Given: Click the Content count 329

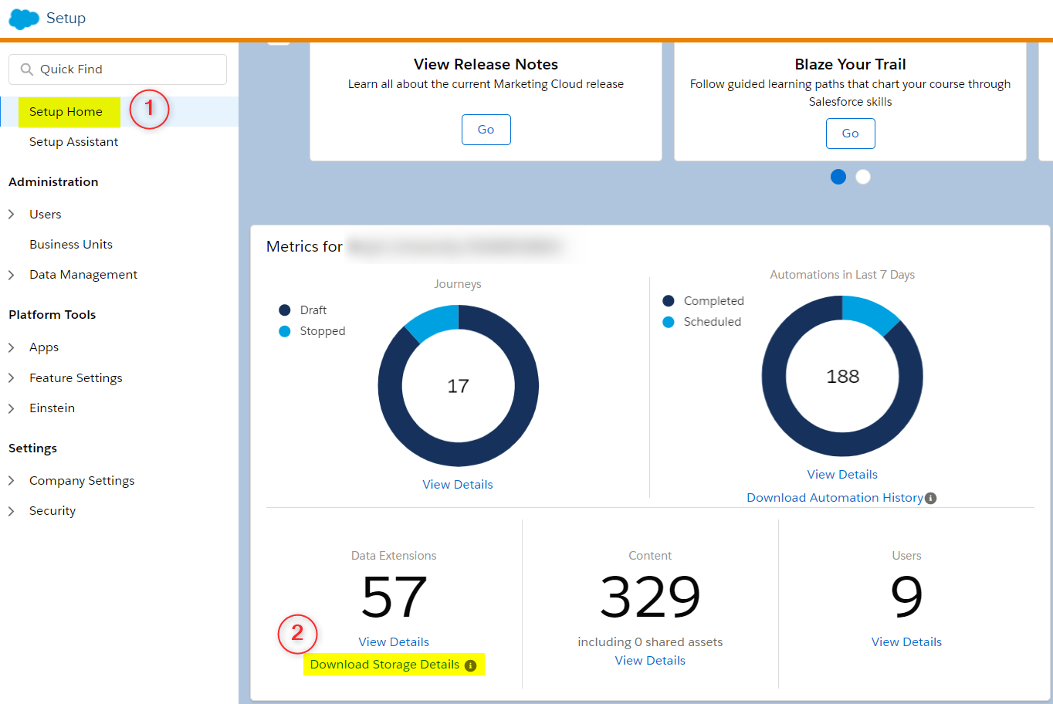Looking at the screenshot, I should (x=650, y=597).
